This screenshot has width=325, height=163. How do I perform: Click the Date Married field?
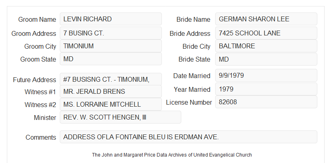pyautogui.click(x=266, y=75)
